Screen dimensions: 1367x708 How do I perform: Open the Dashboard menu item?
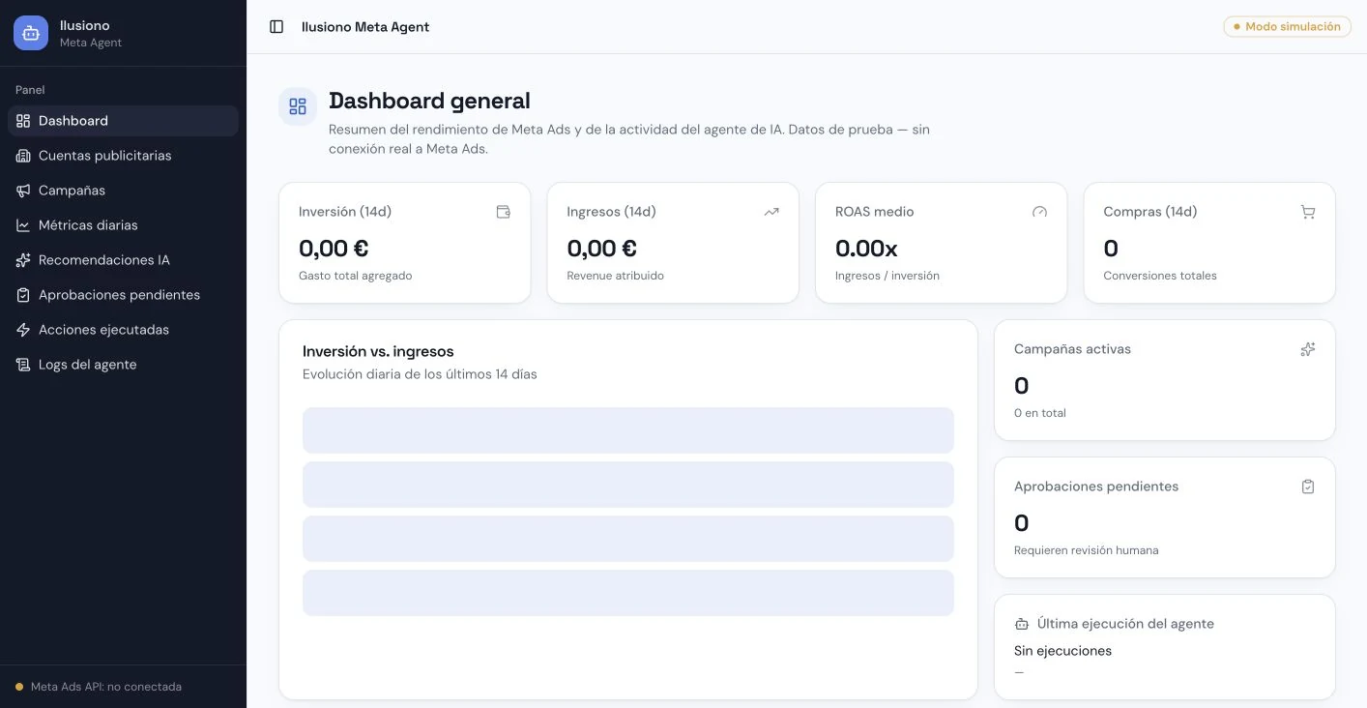123,121
